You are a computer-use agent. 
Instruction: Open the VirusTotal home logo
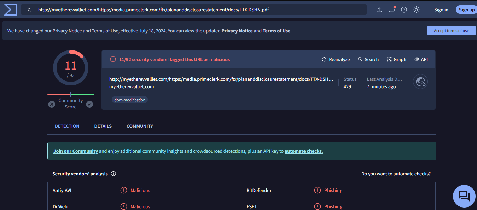(x=10, y=10)
